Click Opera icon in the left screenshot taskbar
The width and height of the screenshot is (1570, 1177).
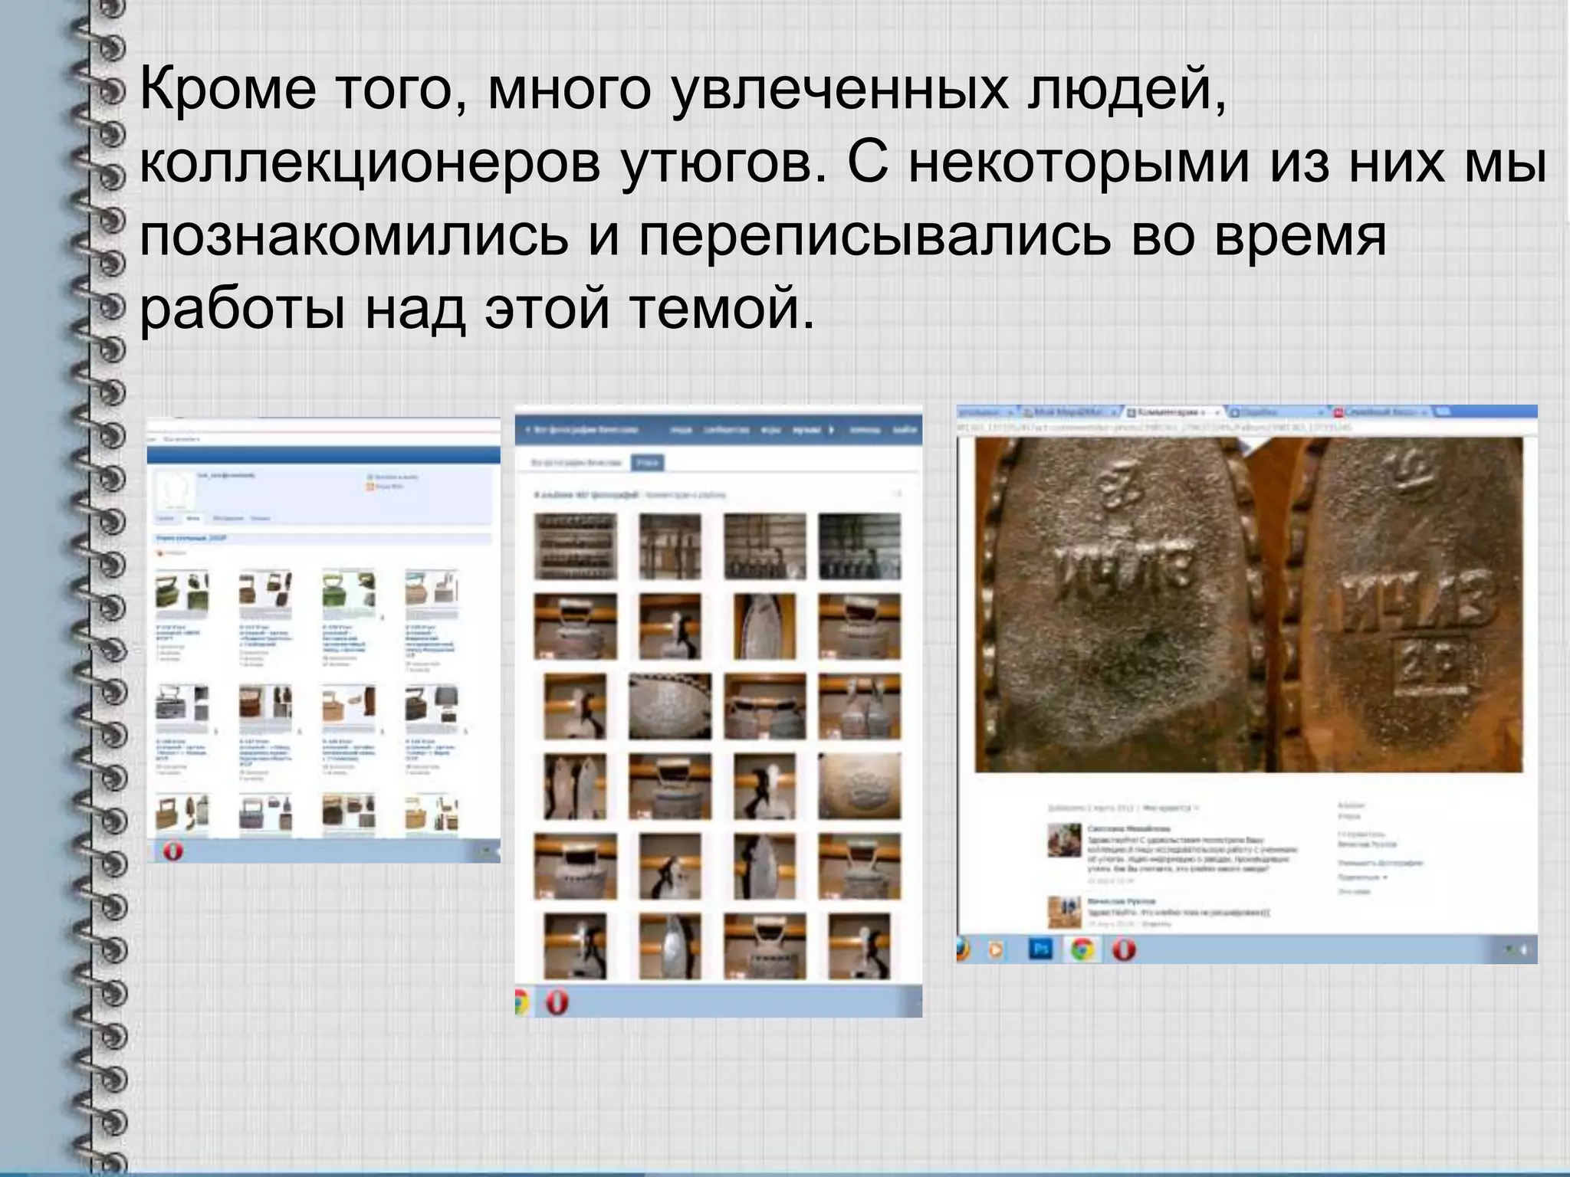coord(173,851)
